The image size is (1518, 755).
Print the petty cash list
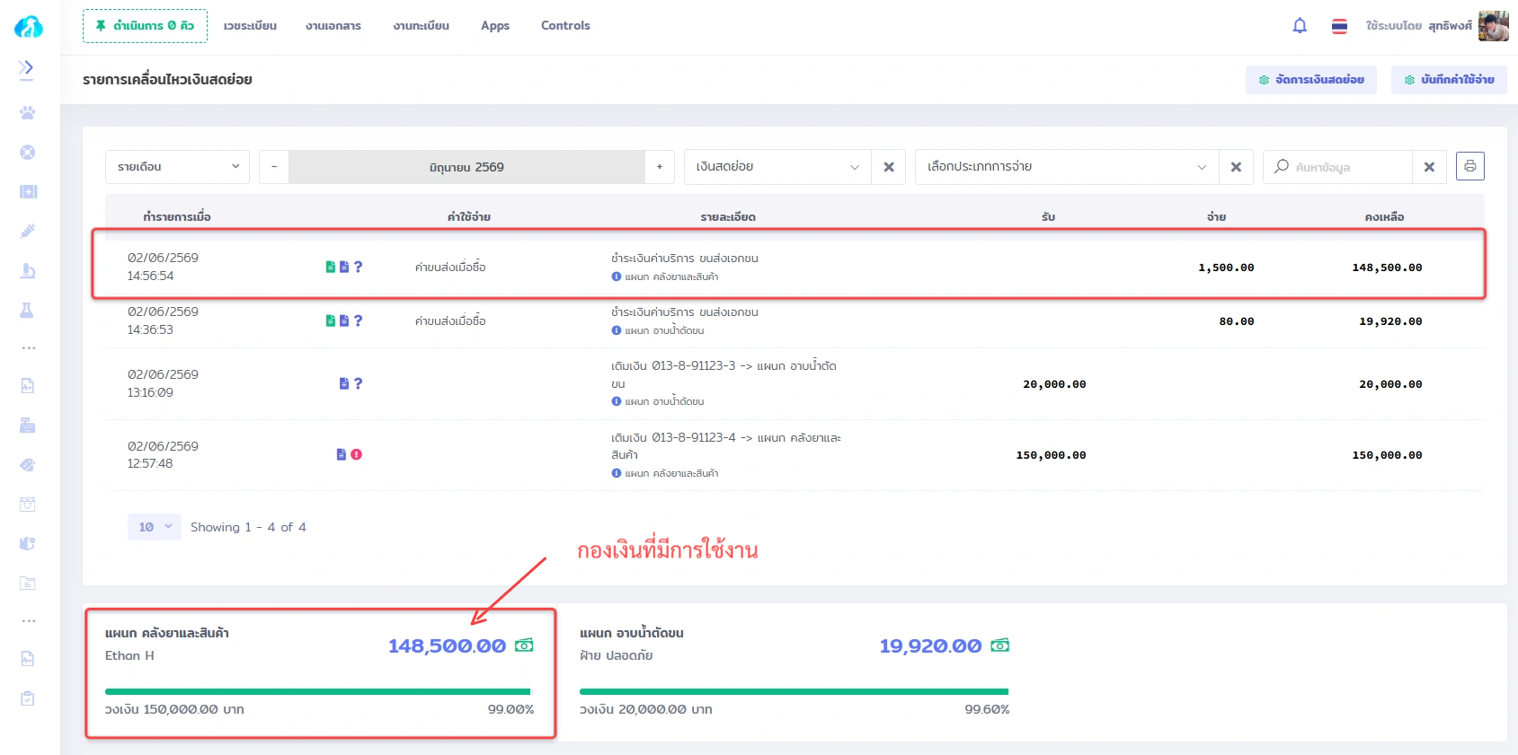1470,166
